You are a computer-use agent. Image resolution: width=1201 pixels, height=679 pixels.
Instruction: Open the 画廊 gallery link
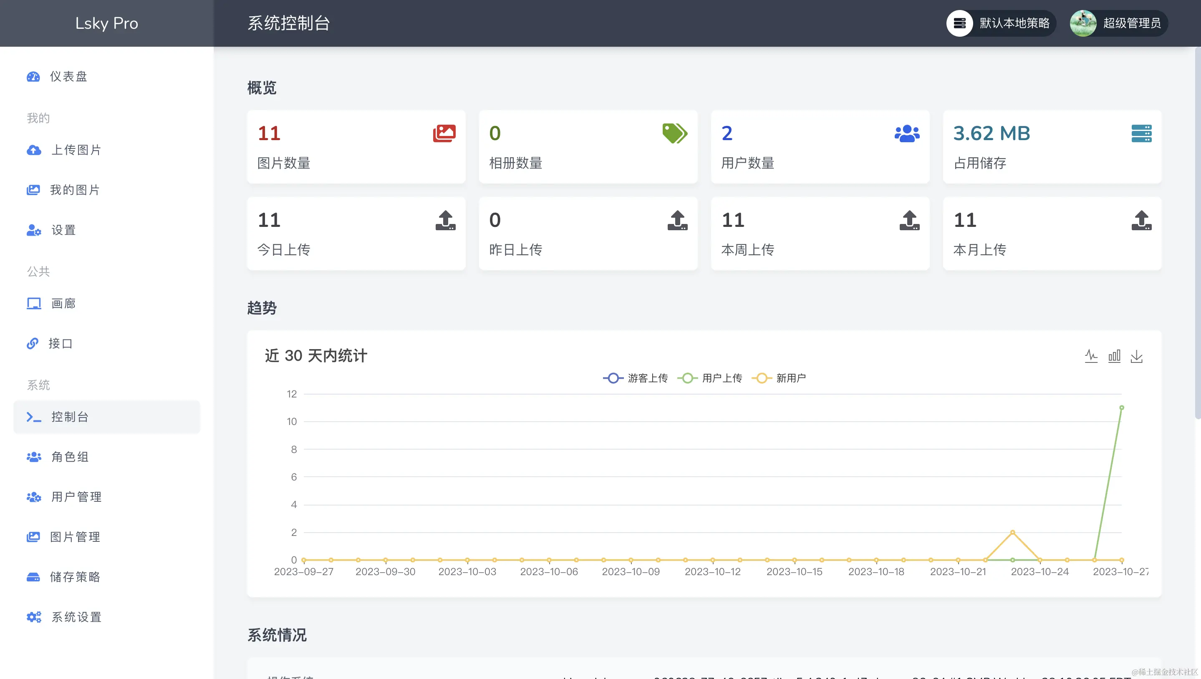63,304
